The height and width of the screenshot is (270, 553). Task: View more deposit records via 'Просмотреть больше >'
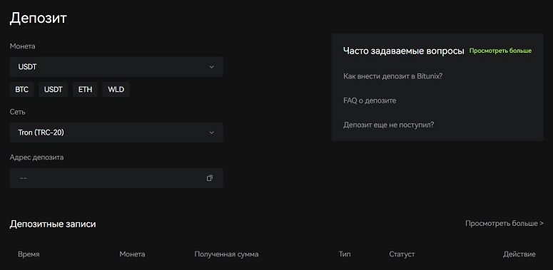point(504,223)
